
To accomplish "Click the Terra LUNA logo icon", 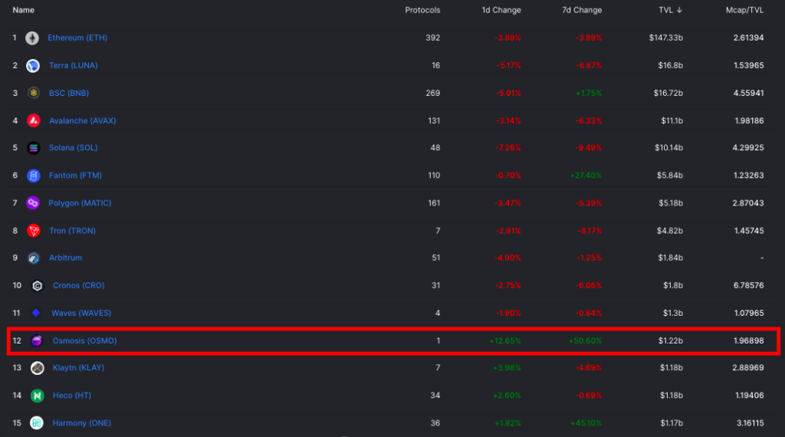I will (33, 66).
